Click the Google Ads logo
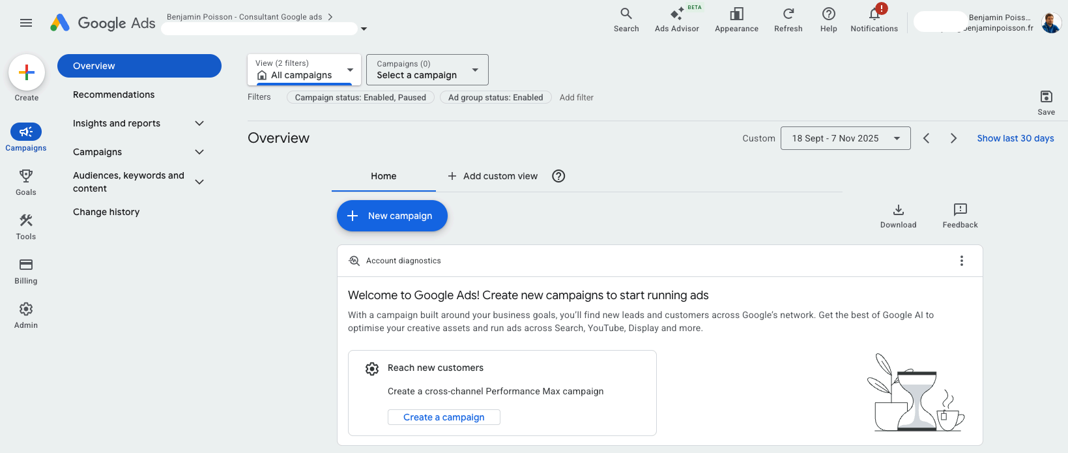This screenshot has width=1068, height=453. click(x=103, y=23)
